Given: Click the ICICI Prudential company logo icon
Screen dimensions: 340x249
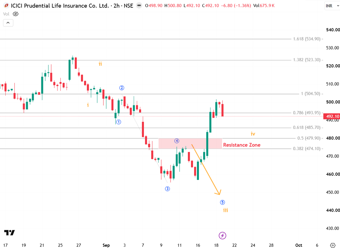Looking at the screenshot, I should (x=6, y=6).
